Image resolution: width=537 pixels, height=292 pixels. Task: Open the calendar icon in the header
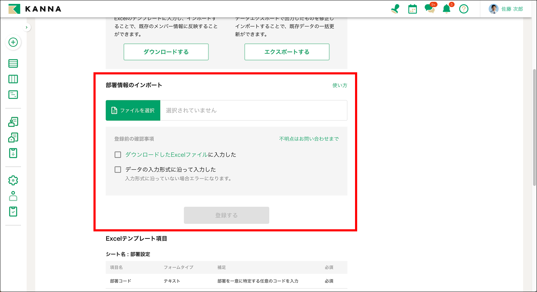pyautogui.click(x=412, y=9)
